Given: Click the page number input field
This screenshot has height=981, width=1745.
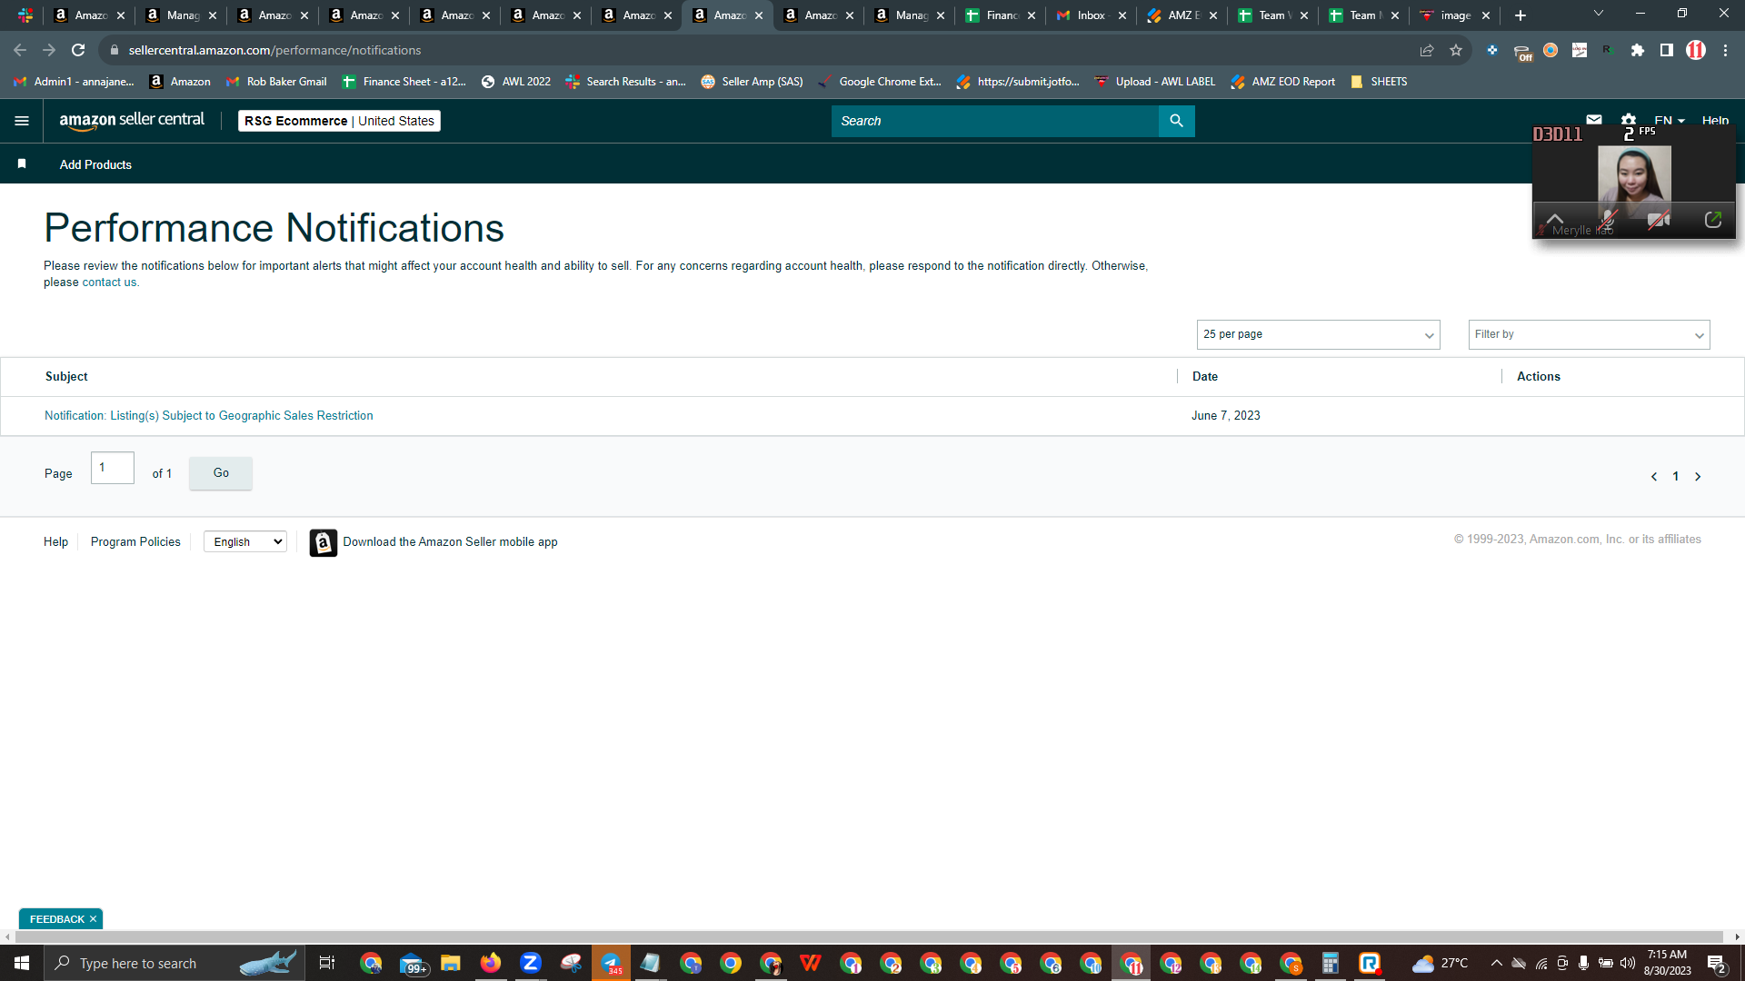Looking at the screenshot, I should [x=113, y=468].
